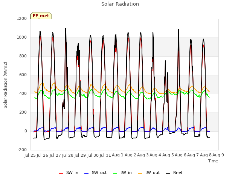Click the LW_in green legend swatch

pos(115,173)
